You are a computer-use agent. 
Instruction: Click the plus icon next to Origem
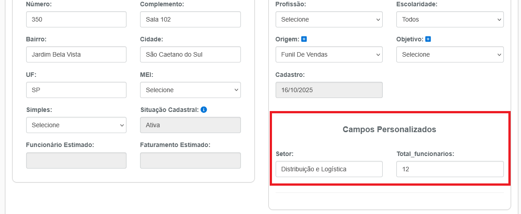(x=304, y=39)
